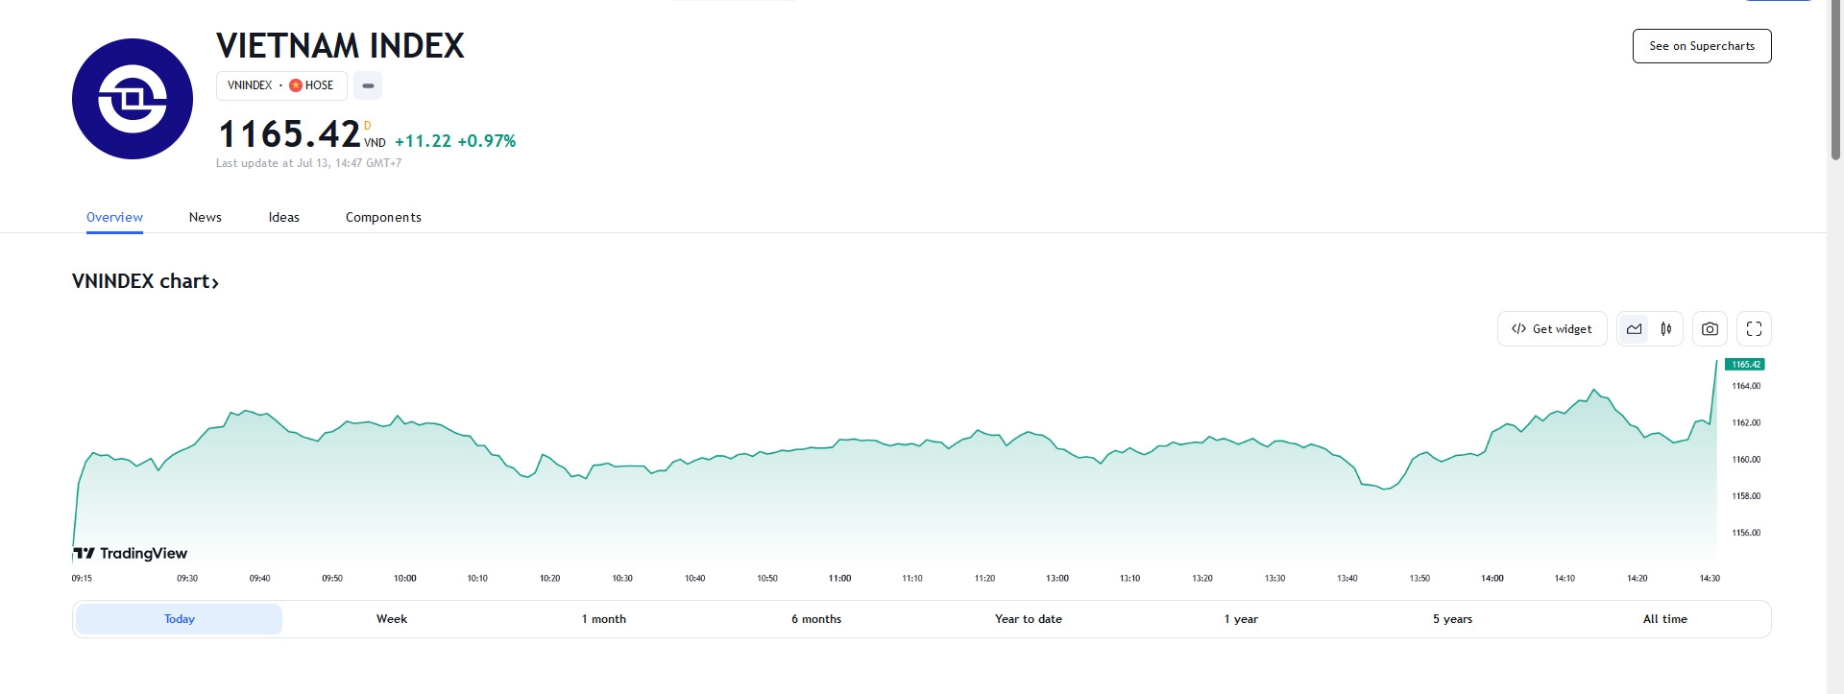
Task: Open the chart in fullscreen mode
Action: (1754, 329)
